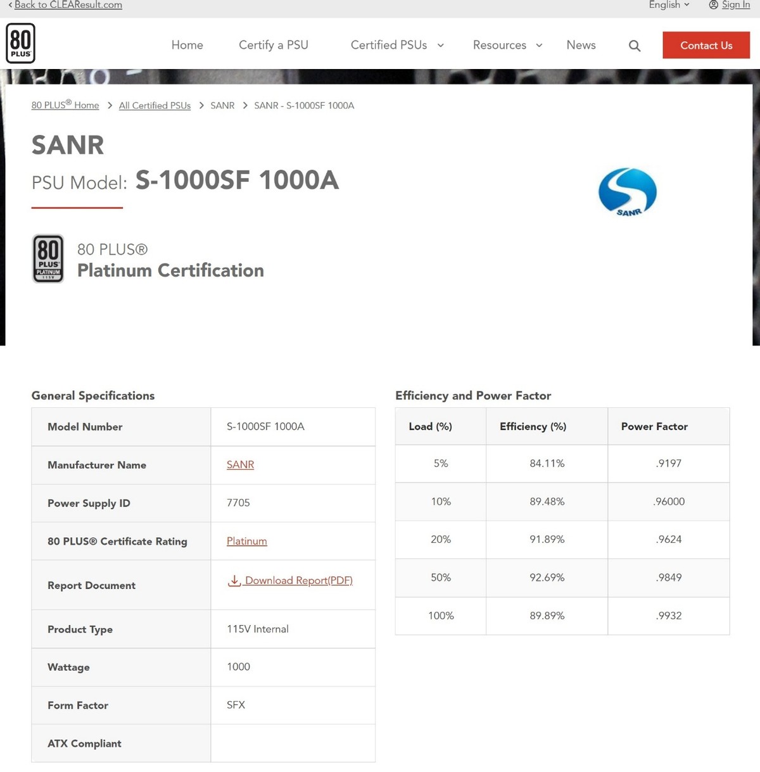
Task: Click the Model Number value S-1000SF 1000A
Action: coord(265,426)
